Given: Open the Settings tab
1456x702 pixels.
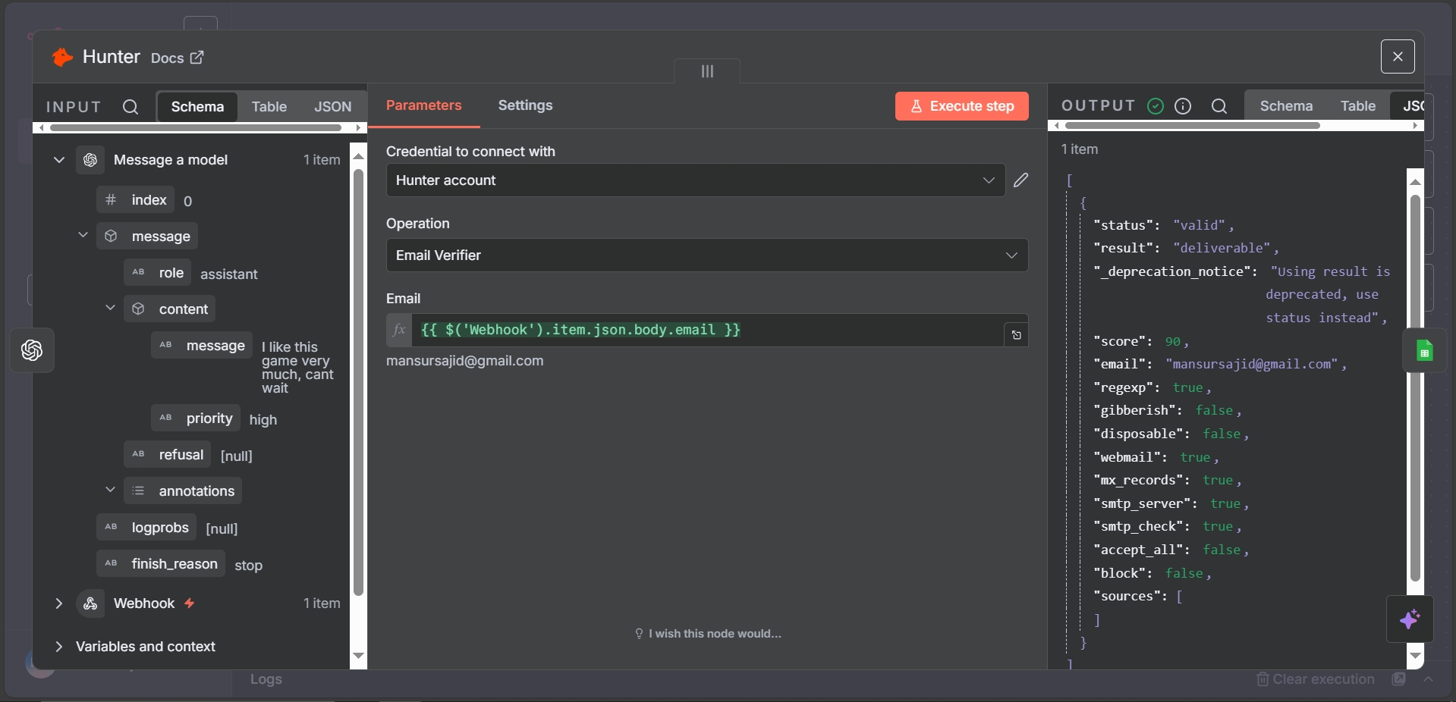Looking at the screenshot, I should (525, 105).
